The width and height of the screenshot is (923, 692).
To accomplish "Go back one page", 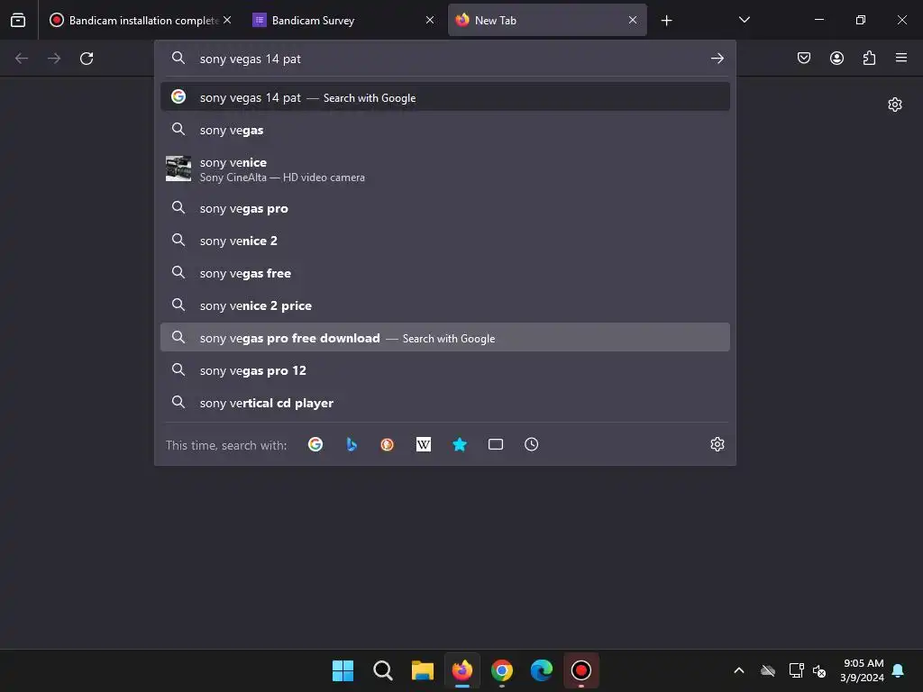I will tap(22, 59).
